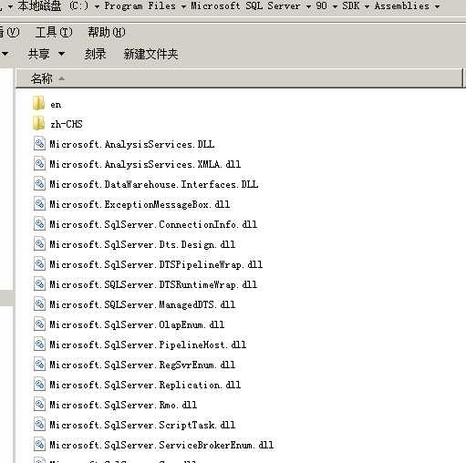Screen dimensions: 466x463
Task: Select file name Microsoft.SqlServer.Rmo.dll
Action: pyautogui.click(x=123, y=405)
